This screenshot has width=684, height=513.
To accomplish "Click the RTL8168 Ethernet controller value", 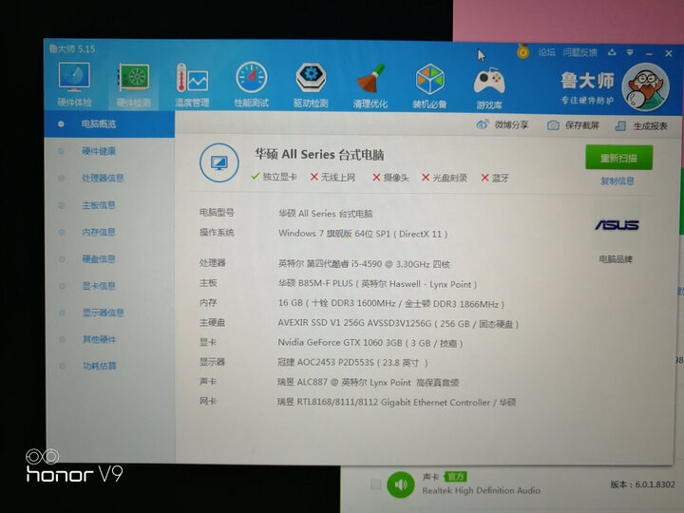I will pos(396,402).
